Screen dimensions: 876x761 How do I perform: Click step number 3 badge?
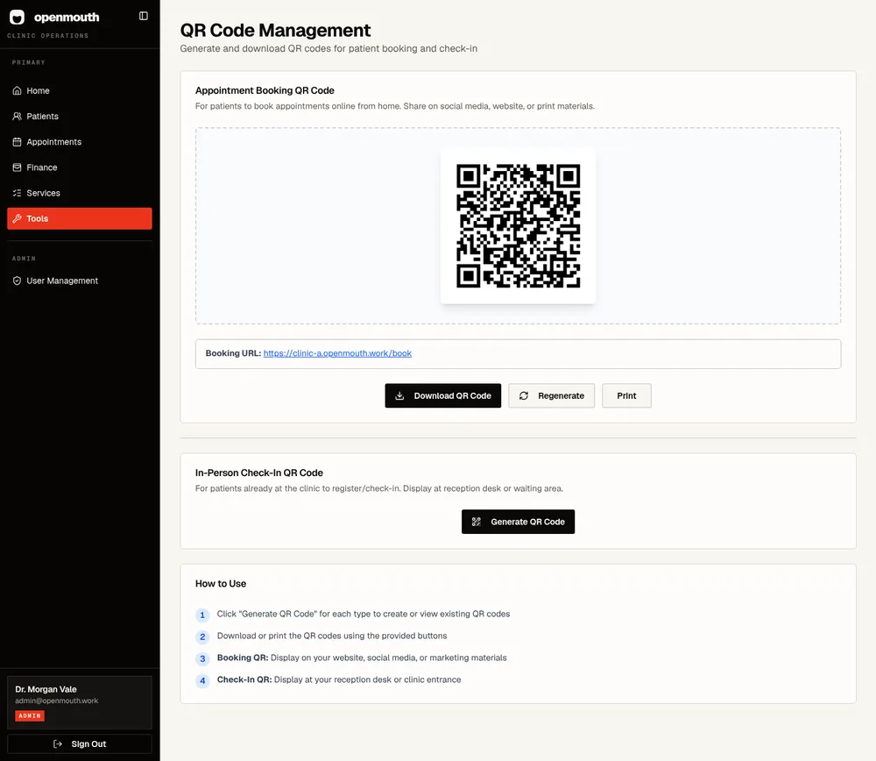tap(202, 658)
